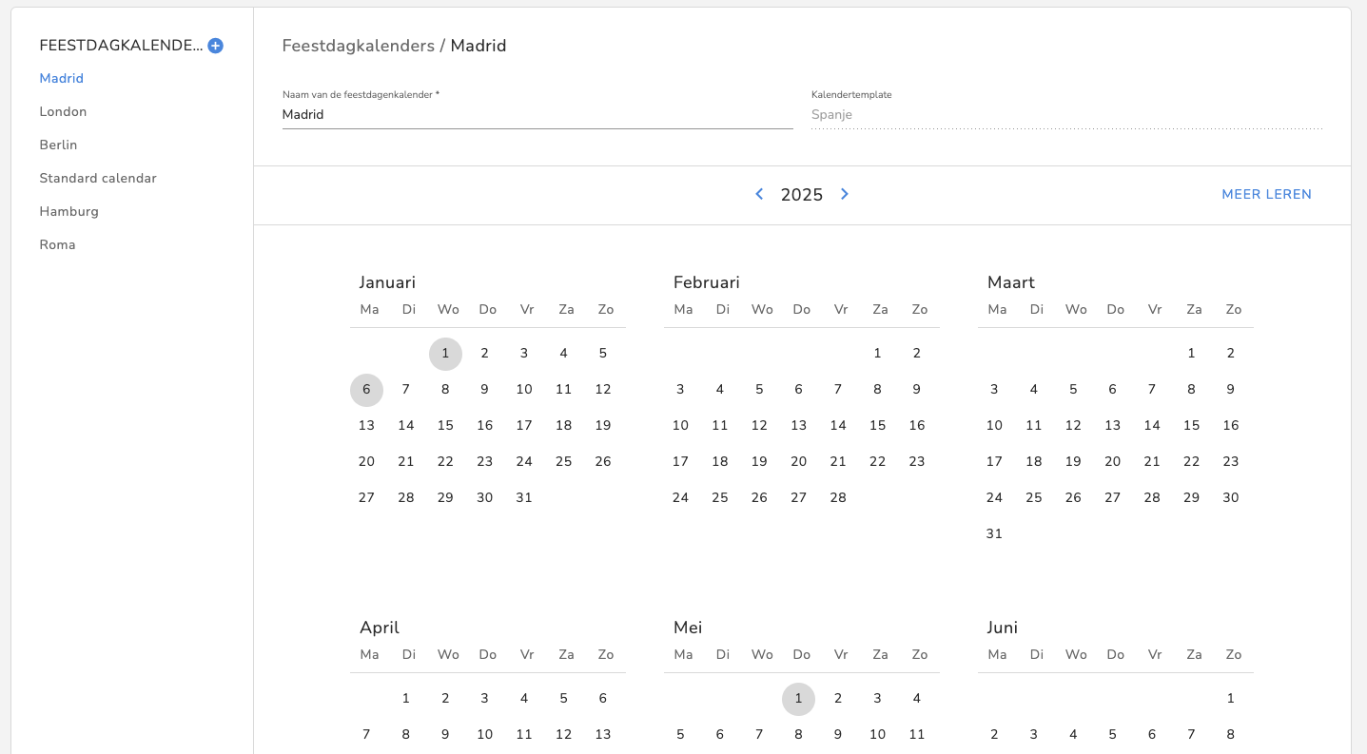Click the Februari month heading
The image size is (1367, 754).
706,282
